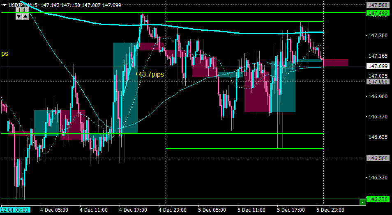Select the 12.04 00:00 date marker
Image resolution: width=392 pixels, height=215 pixels.
(15, 210)
